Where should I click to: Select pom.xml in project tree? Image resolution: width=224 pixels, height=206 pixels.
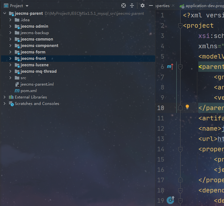(29, 91)
